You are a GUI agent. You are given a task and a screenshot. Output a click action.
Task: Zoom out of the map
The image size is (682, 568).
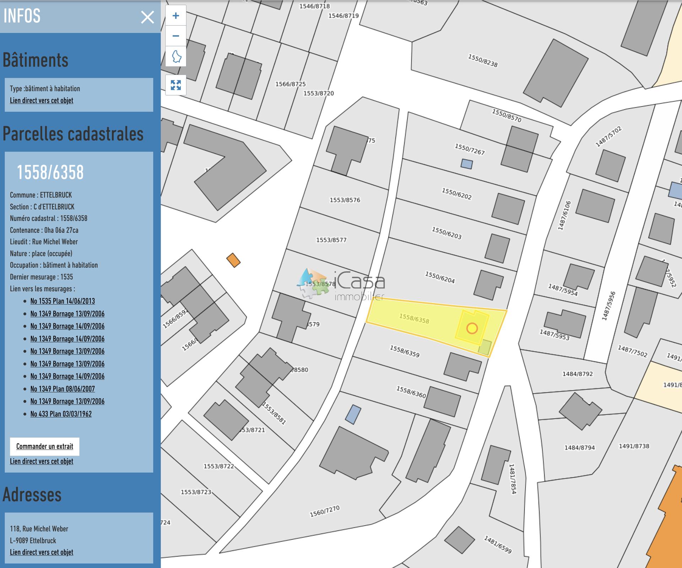[x=176, y=36]
